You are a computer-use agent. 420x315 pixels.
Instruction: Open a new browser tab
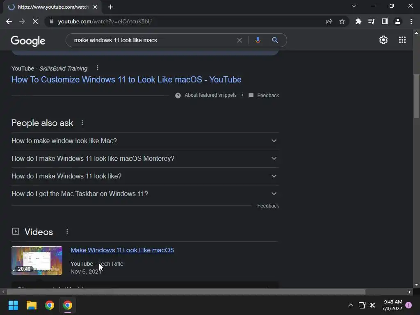click(x=111, y=7)
